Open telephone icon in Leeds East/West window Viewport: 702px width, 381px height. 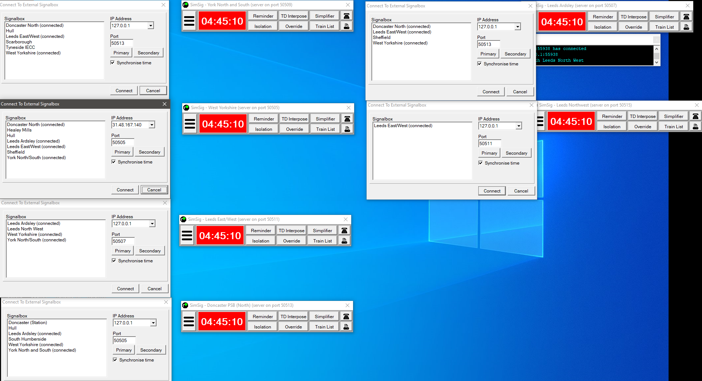(344, 230)
